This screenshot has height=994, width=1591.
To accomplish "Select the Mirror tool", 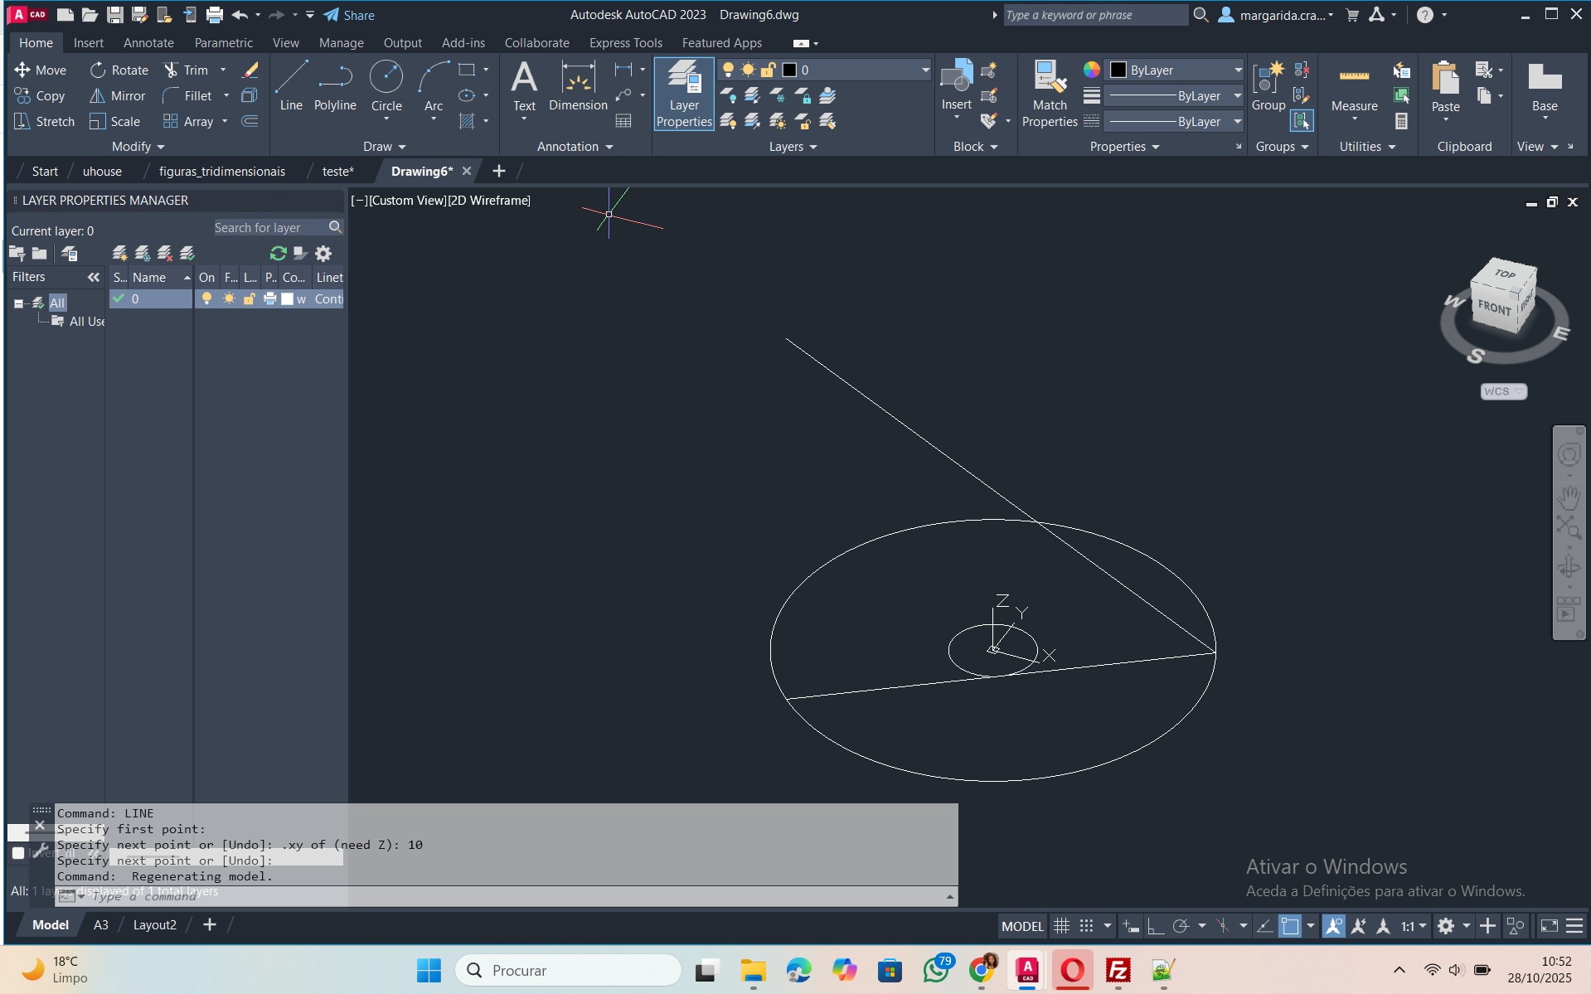I will tap(117, 95).
